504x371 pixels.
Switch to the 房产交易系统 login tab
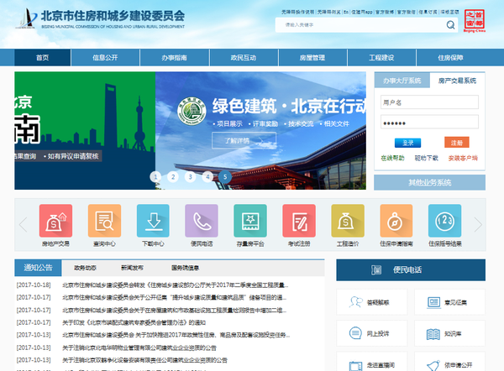pyautogui.click(x=458, y=81)
